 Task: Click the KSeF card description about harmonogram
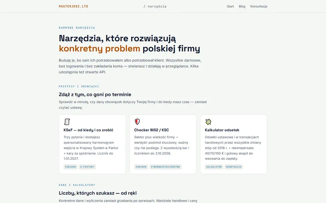[91, 148]
